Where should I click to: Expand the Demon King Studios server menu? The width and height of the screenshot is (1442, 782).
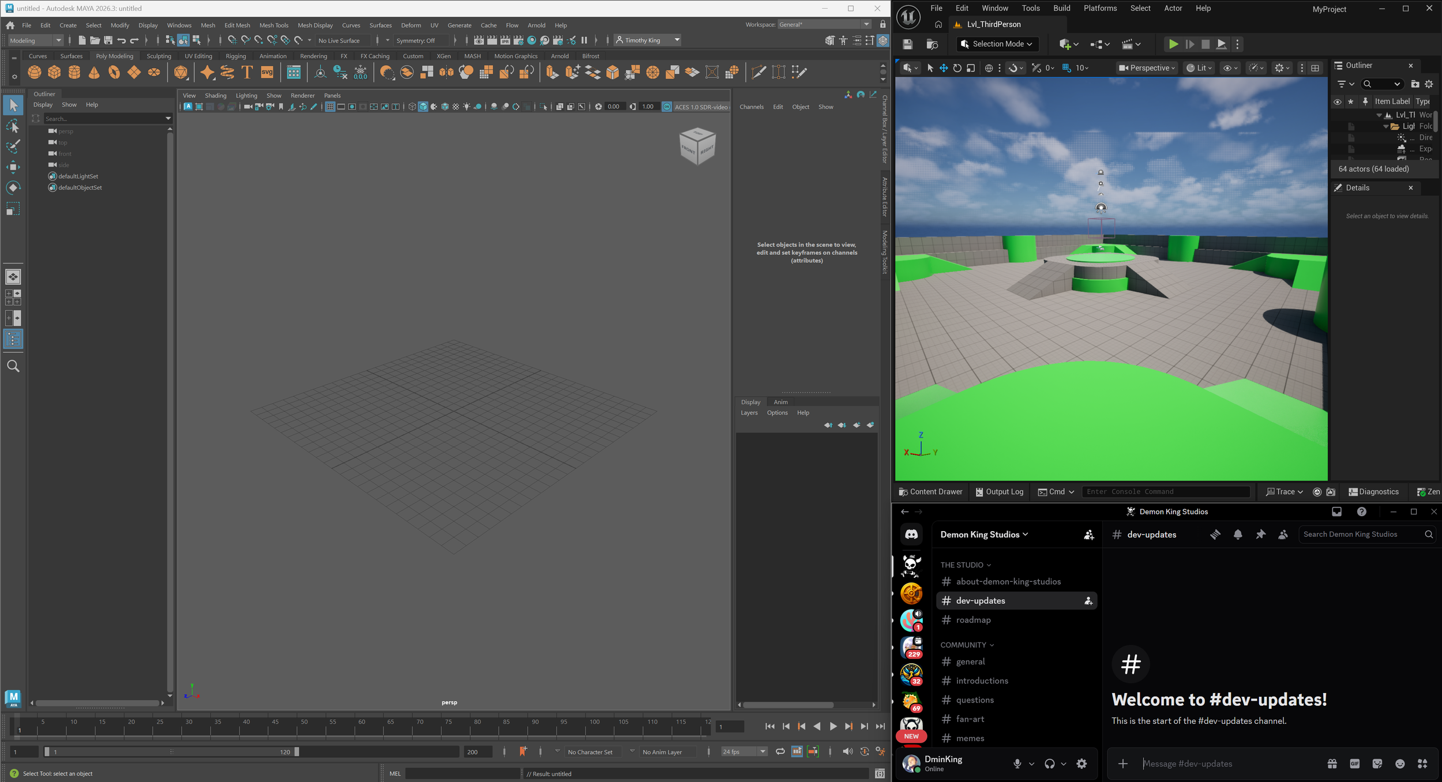984,535
